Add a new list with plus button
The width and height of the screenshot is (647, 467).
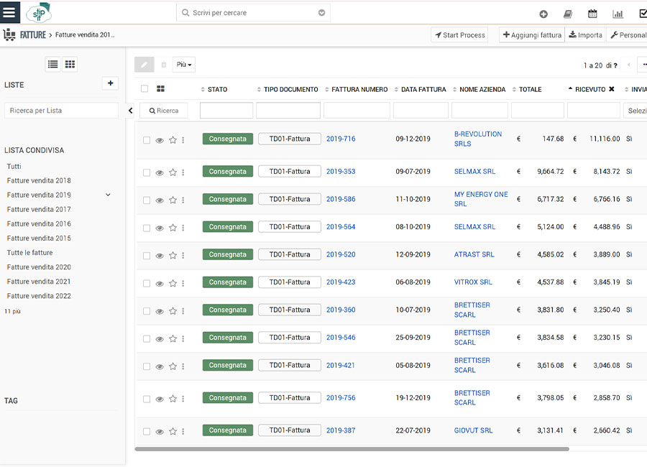click(x=110, y=83)
